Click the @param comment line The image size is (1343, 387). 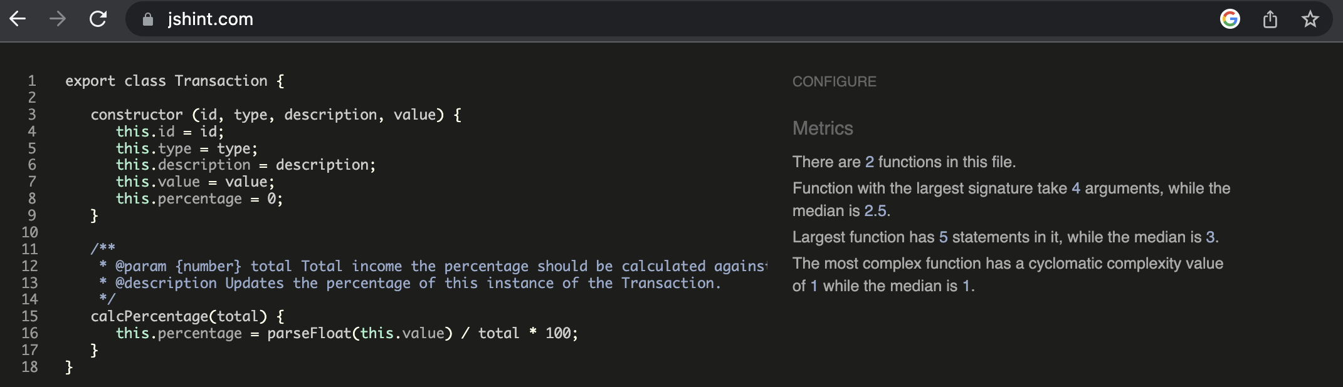[x=433, y=266]
